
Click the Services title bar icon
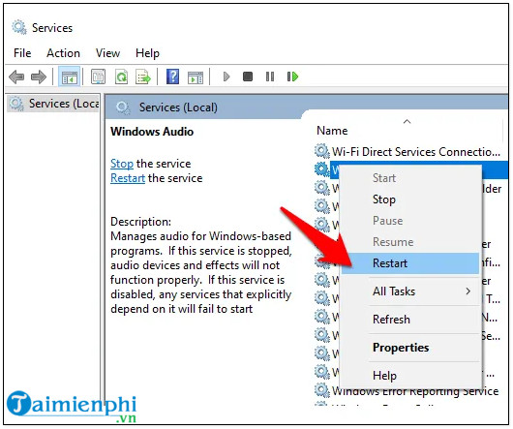(19, 27)
